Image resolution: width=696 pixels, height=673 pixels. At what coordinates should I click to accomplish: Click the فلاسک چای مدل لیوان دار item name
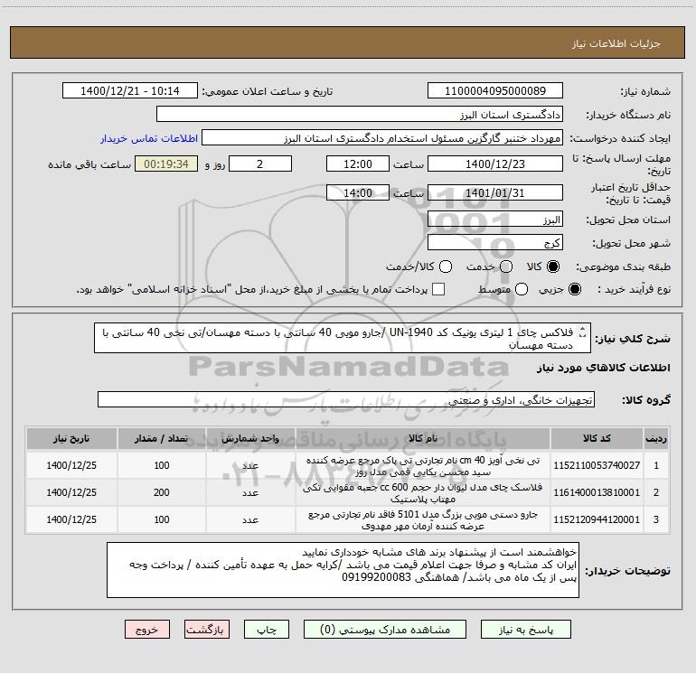[423, 493]
